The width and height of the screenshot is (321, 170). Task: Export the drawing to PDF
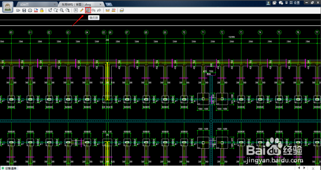36,11
